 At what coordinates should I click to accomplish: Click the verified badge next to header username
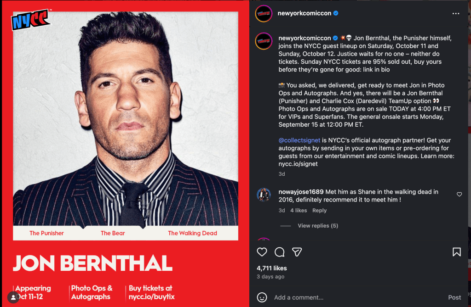[336, 13]
